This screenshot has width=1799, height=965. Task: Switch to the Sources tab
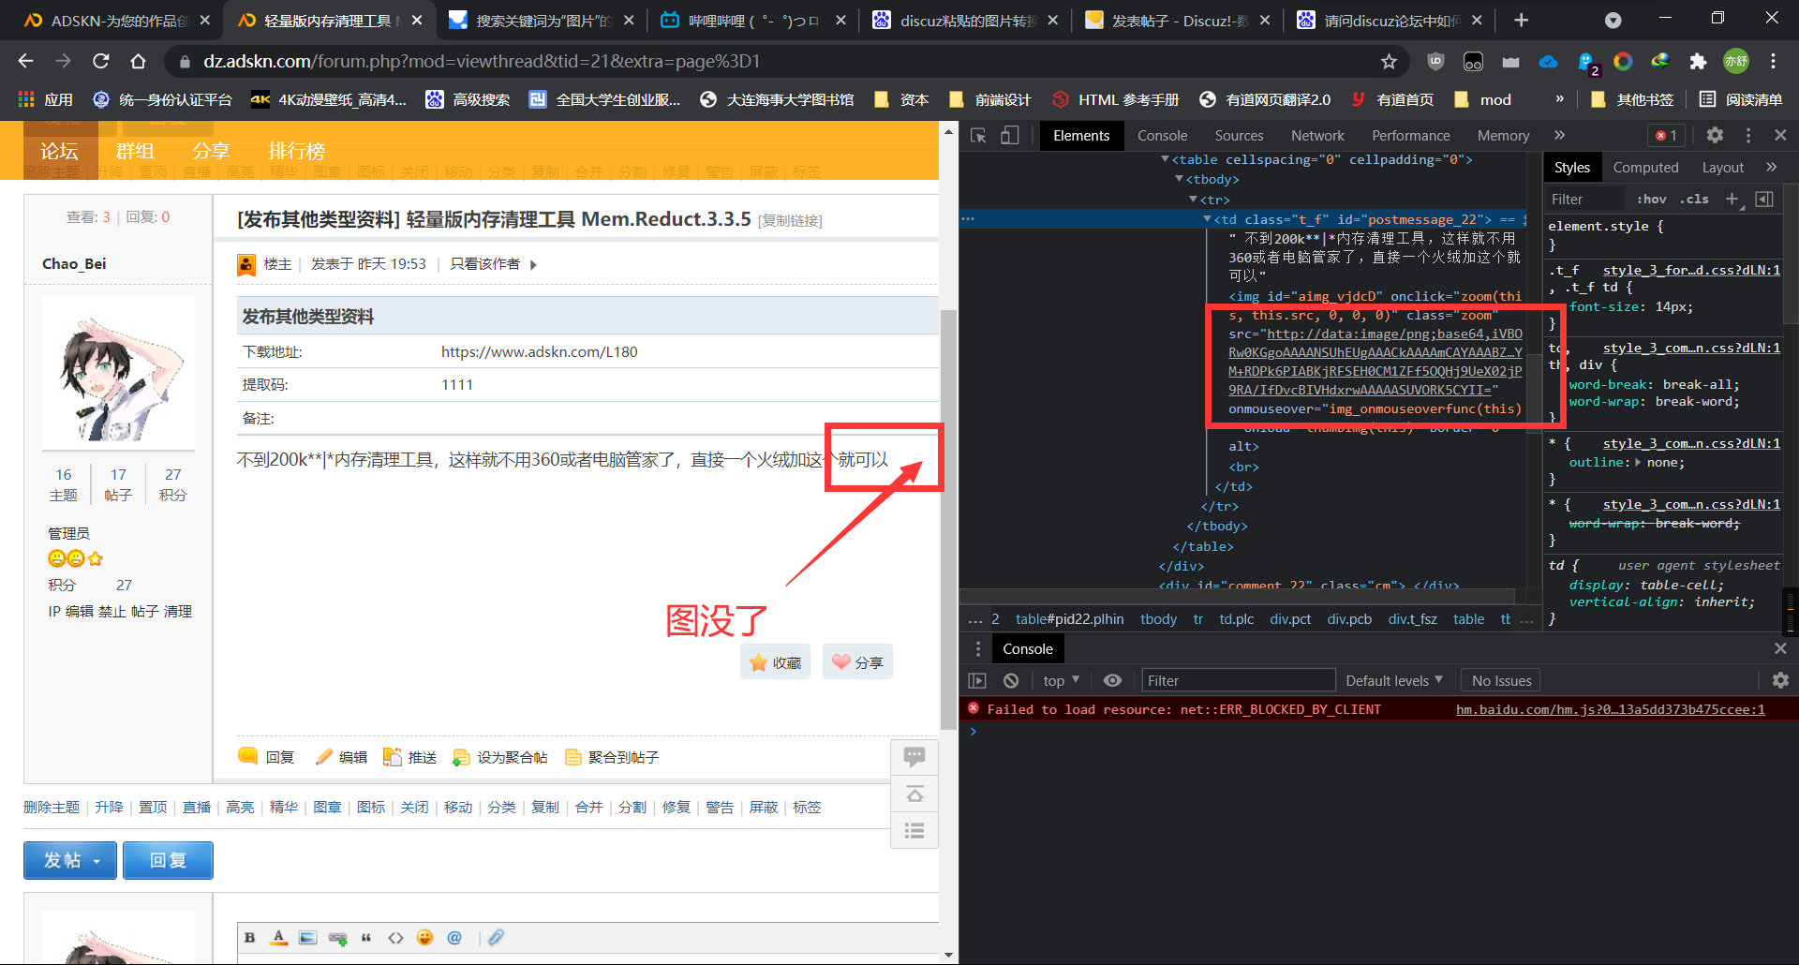[x=1239, y=136]
